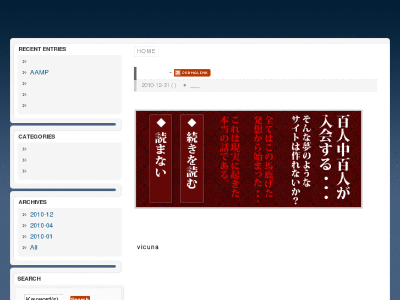Screen dimensions: 400x300
Task: Click the chevron bullet beside AAMP
Action: [24, 73]
